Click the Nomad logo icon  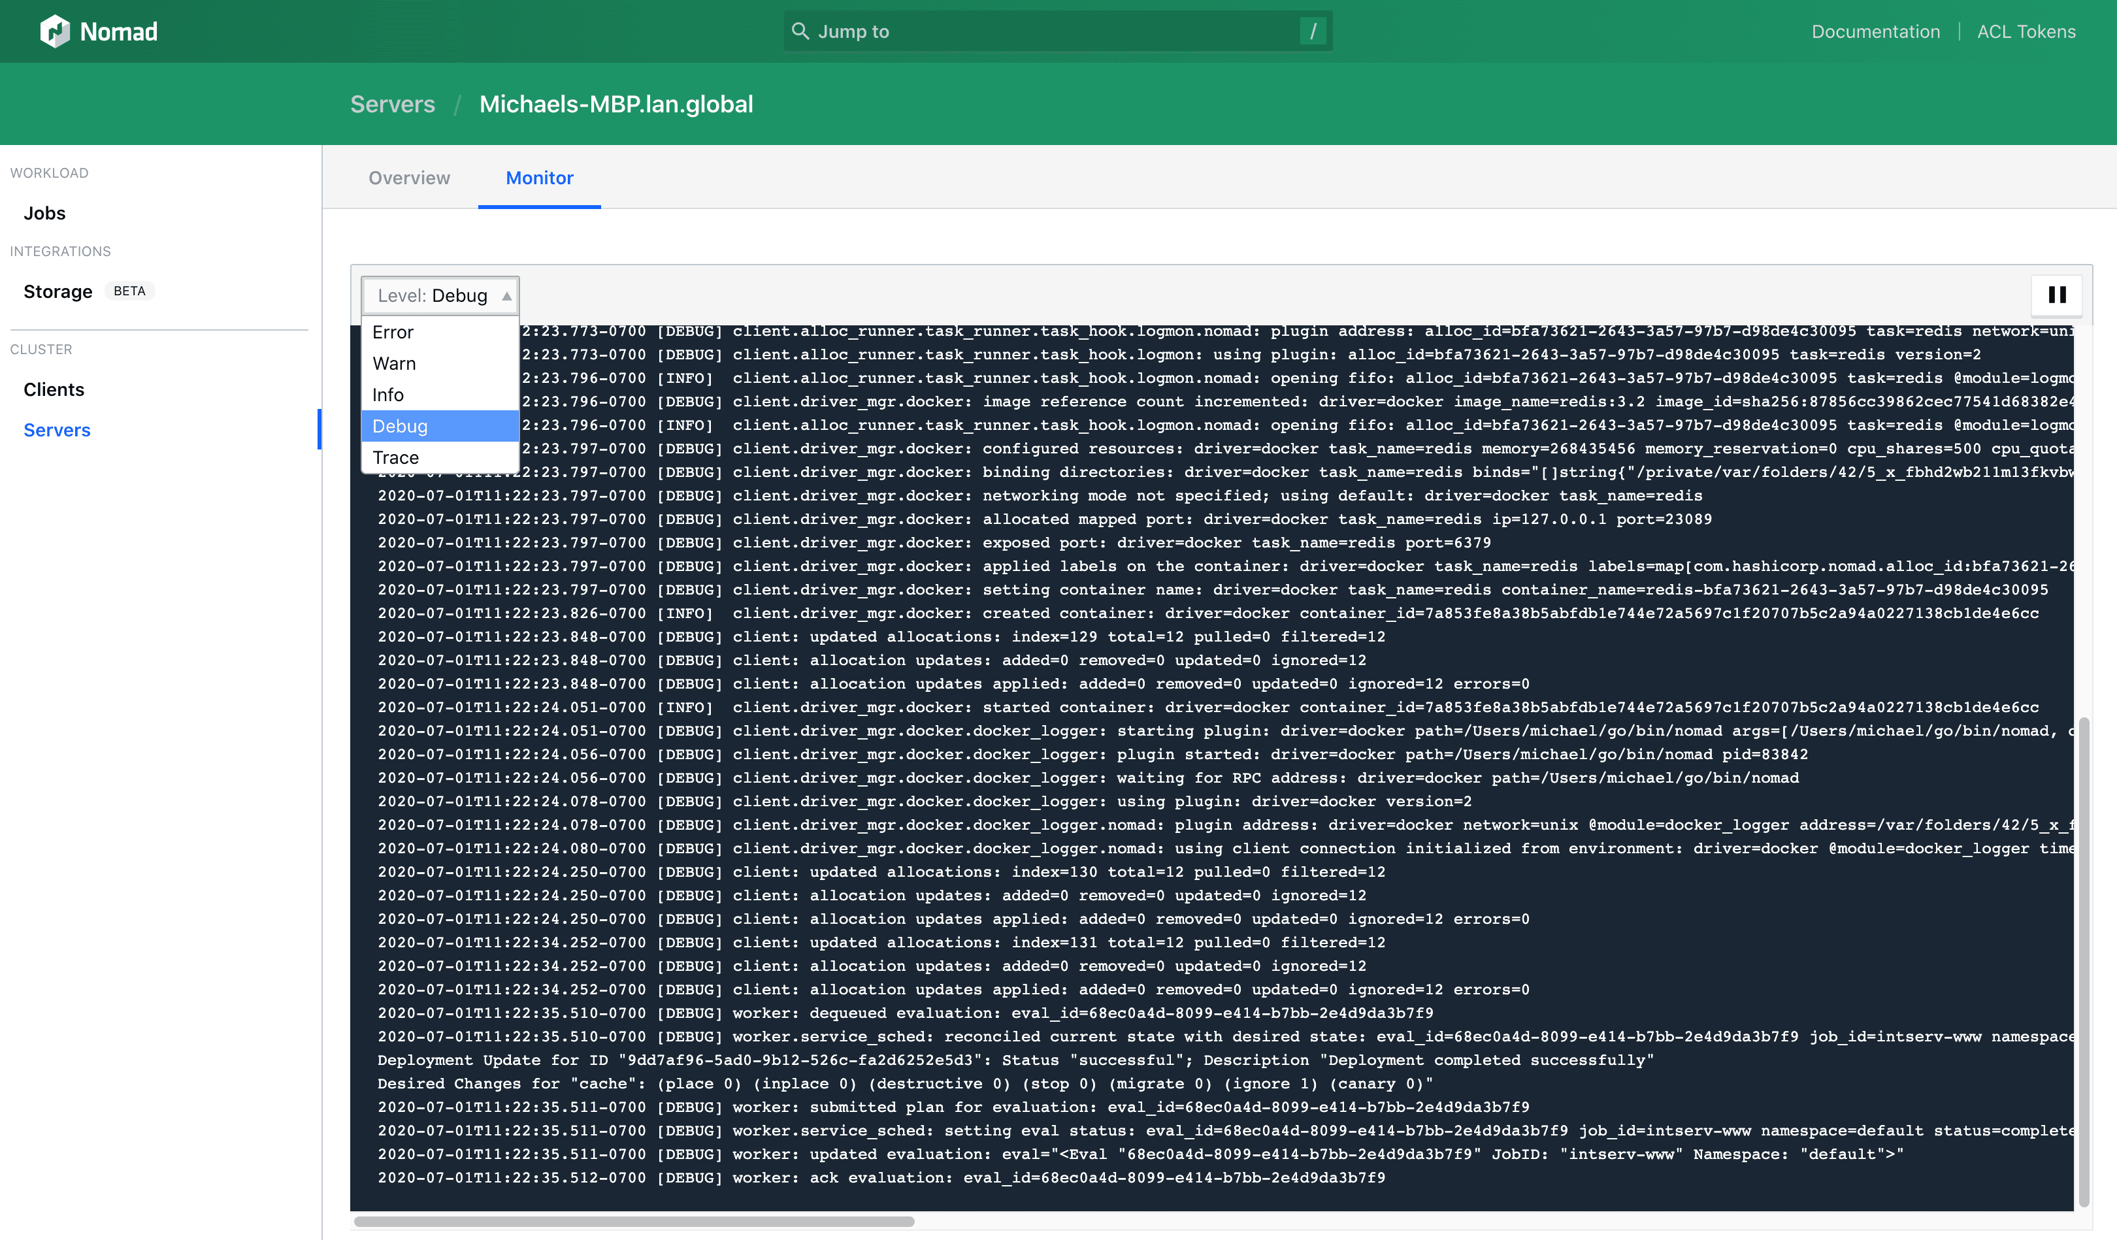tap(55, 31)
